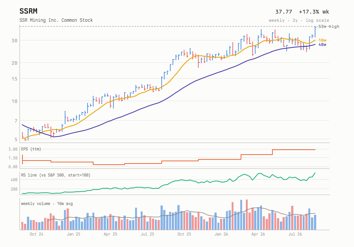This screenshot has width=354, height=247.
Task: Click the SSRM ticker symbol heading
Action: click(28, 11)
